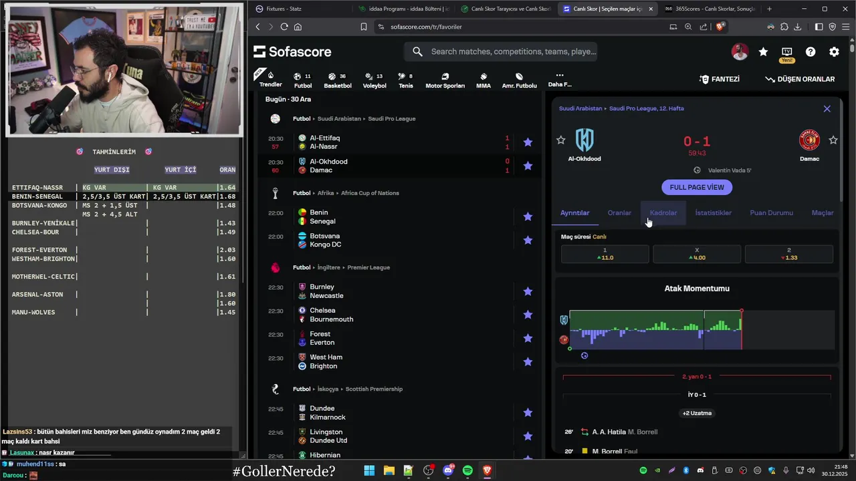Viewport: 856px width, 481px height.
Task: Open Spotify from the taskbar
Action: click(467, 470)
